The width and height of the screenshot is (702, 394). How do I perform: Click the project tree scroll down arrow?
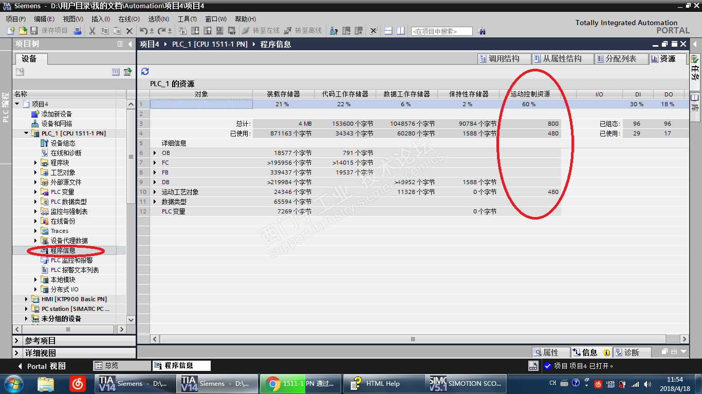(131, 320)
